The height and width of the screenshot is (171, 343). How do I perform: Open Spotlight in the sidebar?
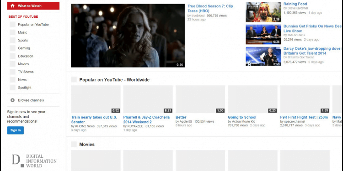coord(25,88)
